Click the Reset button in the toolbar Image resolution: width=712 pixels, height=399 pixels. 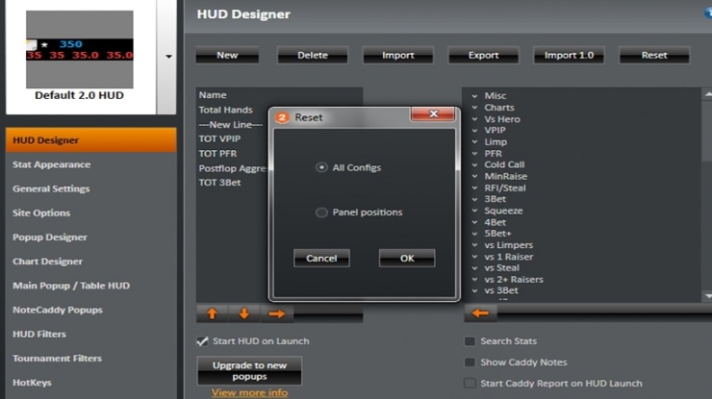pyautogui.click(x=654, y=55)
